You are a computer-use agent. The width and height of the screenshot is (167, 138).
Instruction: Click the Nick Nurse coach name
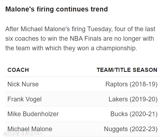point(23,84)
